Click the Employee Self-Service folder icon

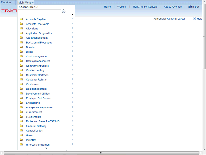click(21, 98)
